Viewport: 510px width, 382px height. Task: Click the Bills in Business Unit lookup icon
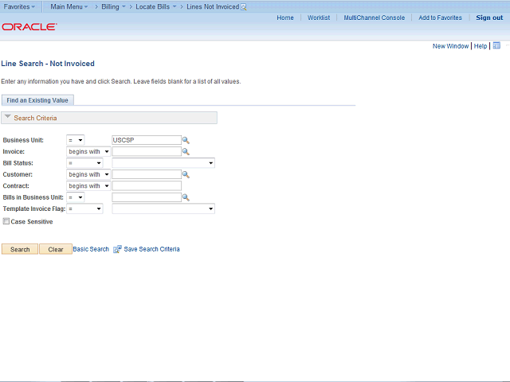pyautogui.click(x=186, y=197)
